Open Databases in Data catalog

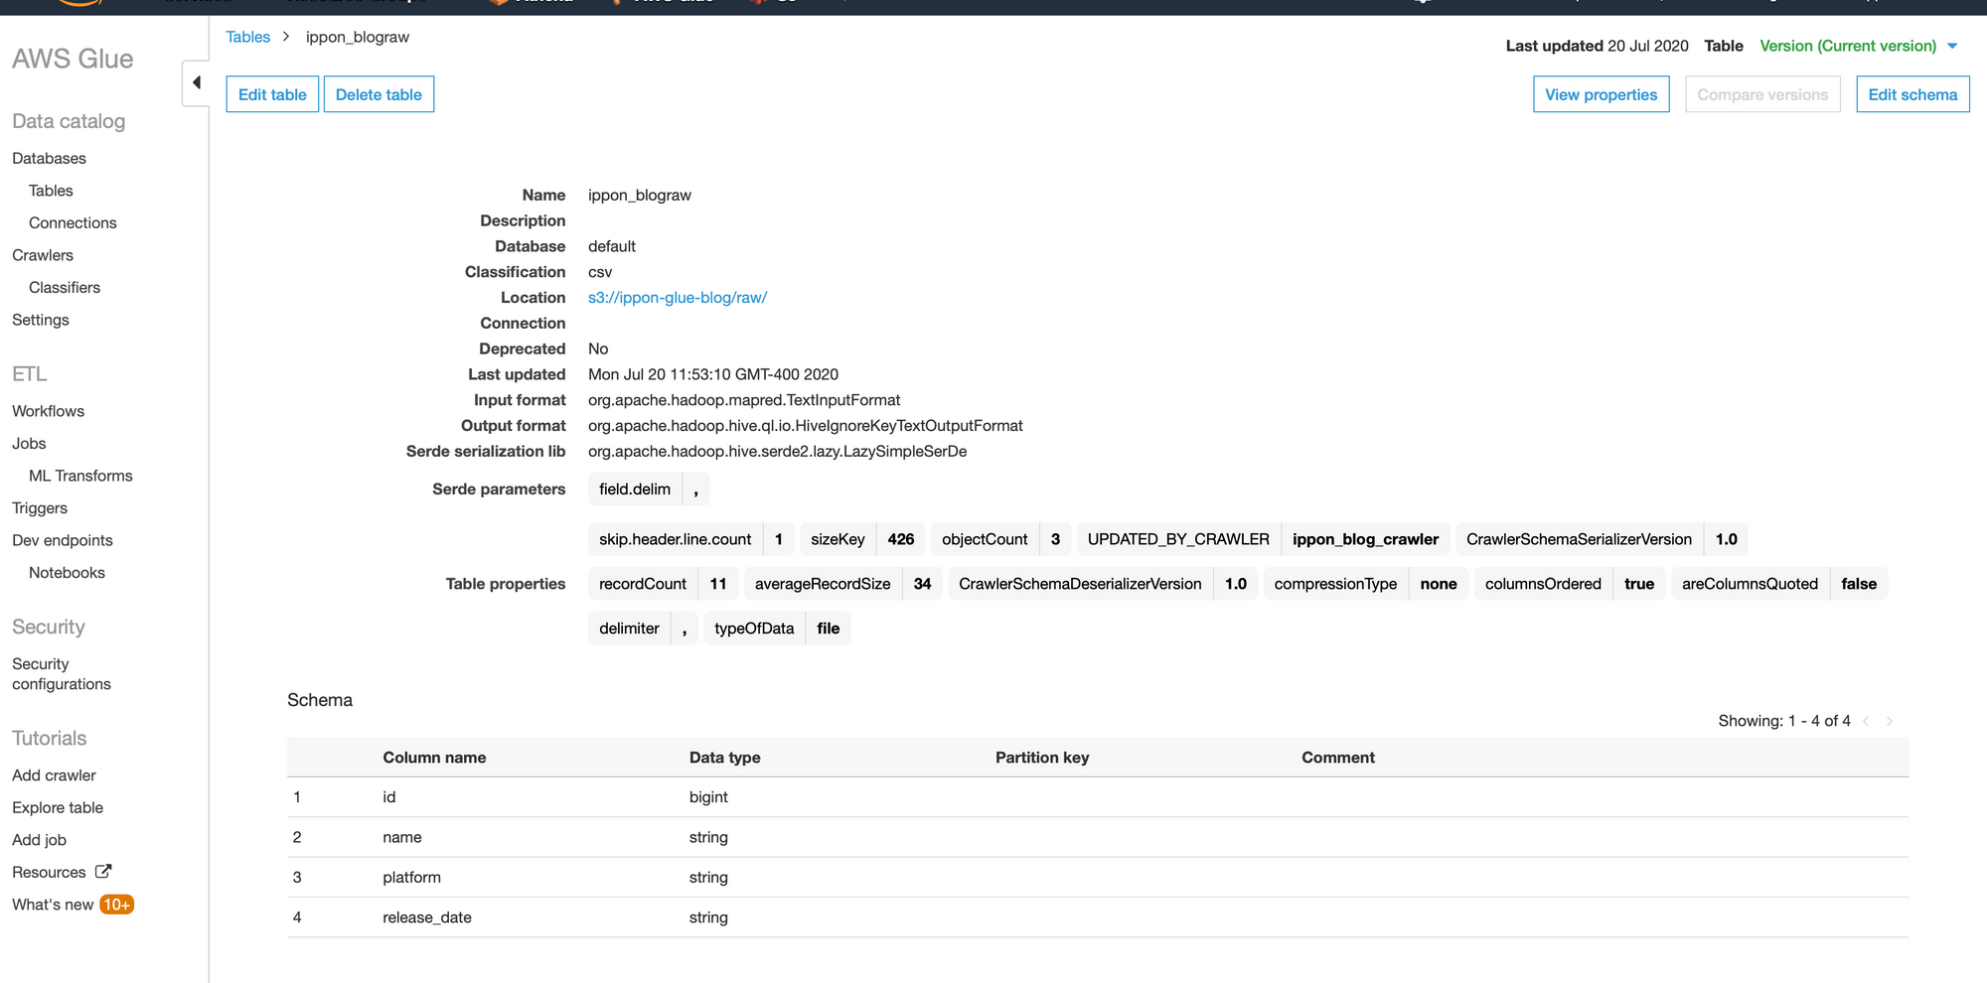point(49,158)
